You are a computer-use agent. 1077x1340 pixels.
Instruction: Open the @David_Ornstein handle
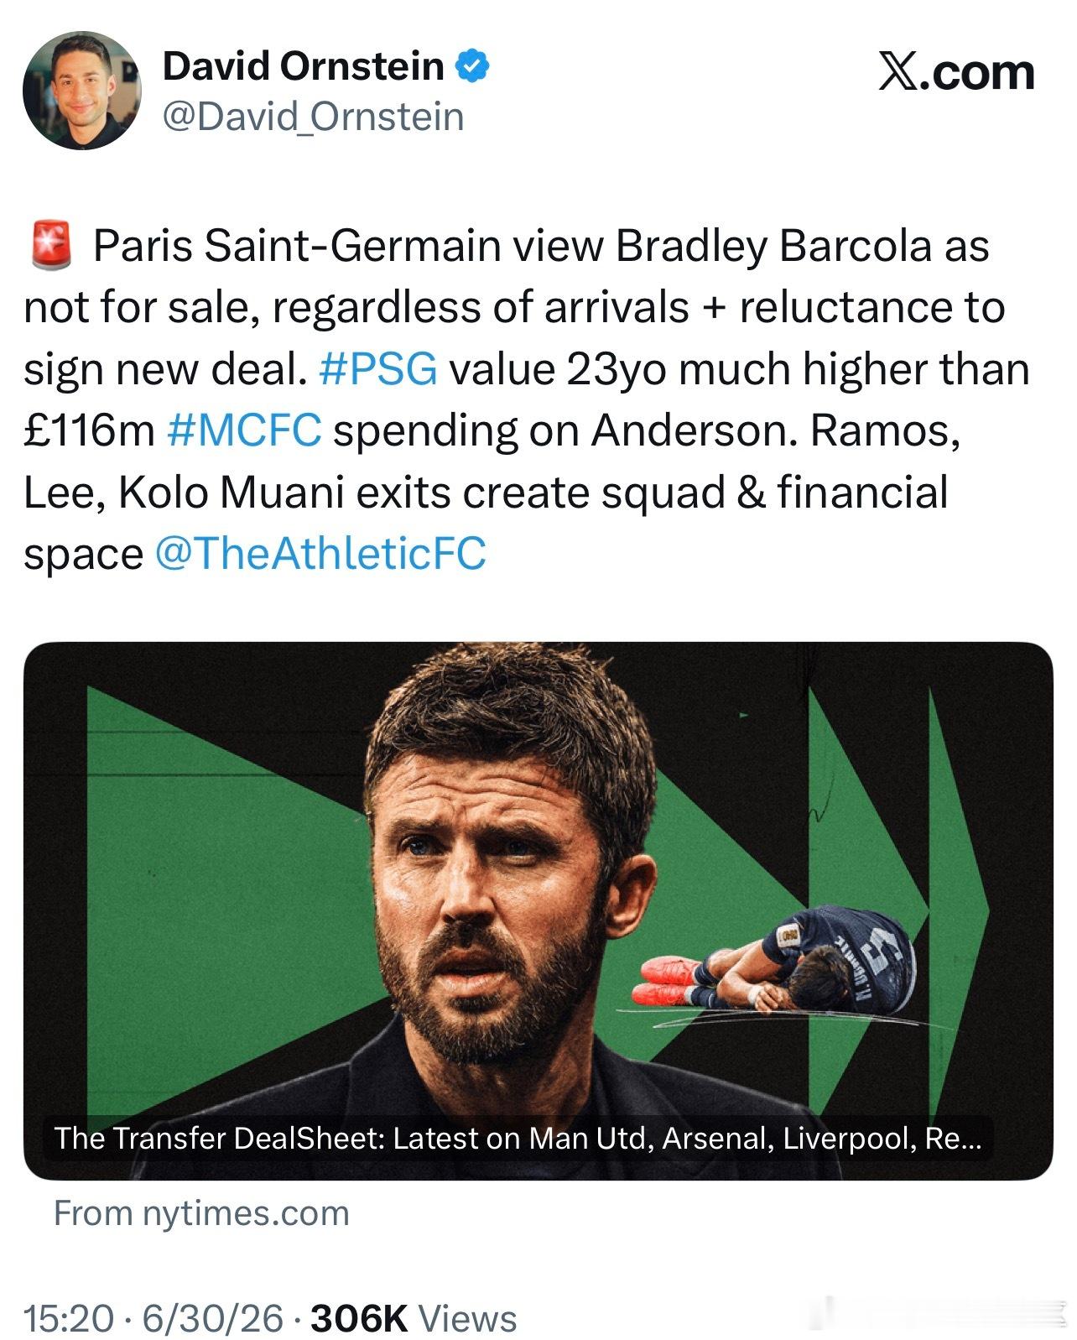(x=312, y=117)
